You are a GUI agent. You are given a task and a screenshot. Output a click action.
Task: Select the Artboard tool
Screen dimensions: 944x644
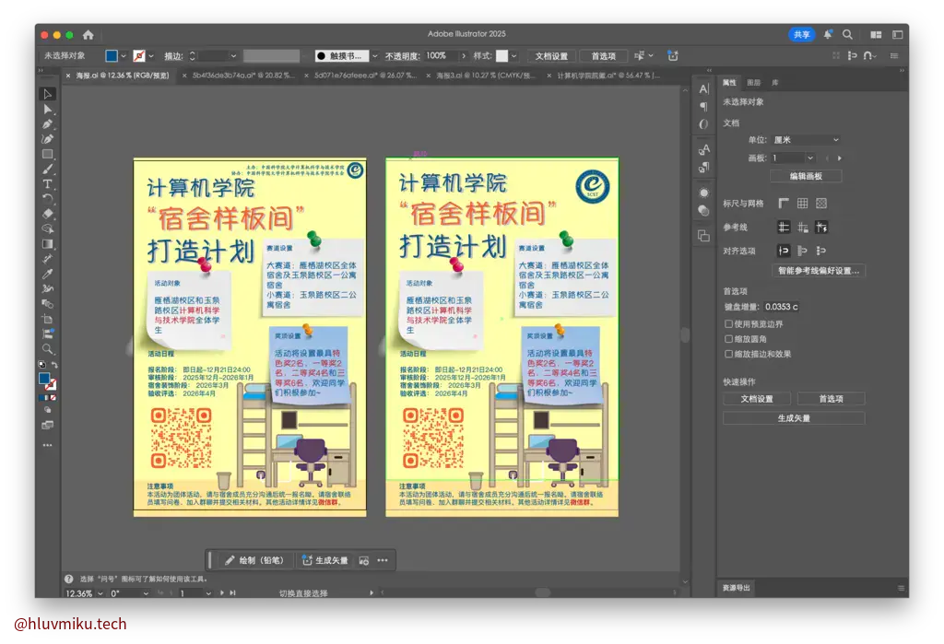coord(48,319)
